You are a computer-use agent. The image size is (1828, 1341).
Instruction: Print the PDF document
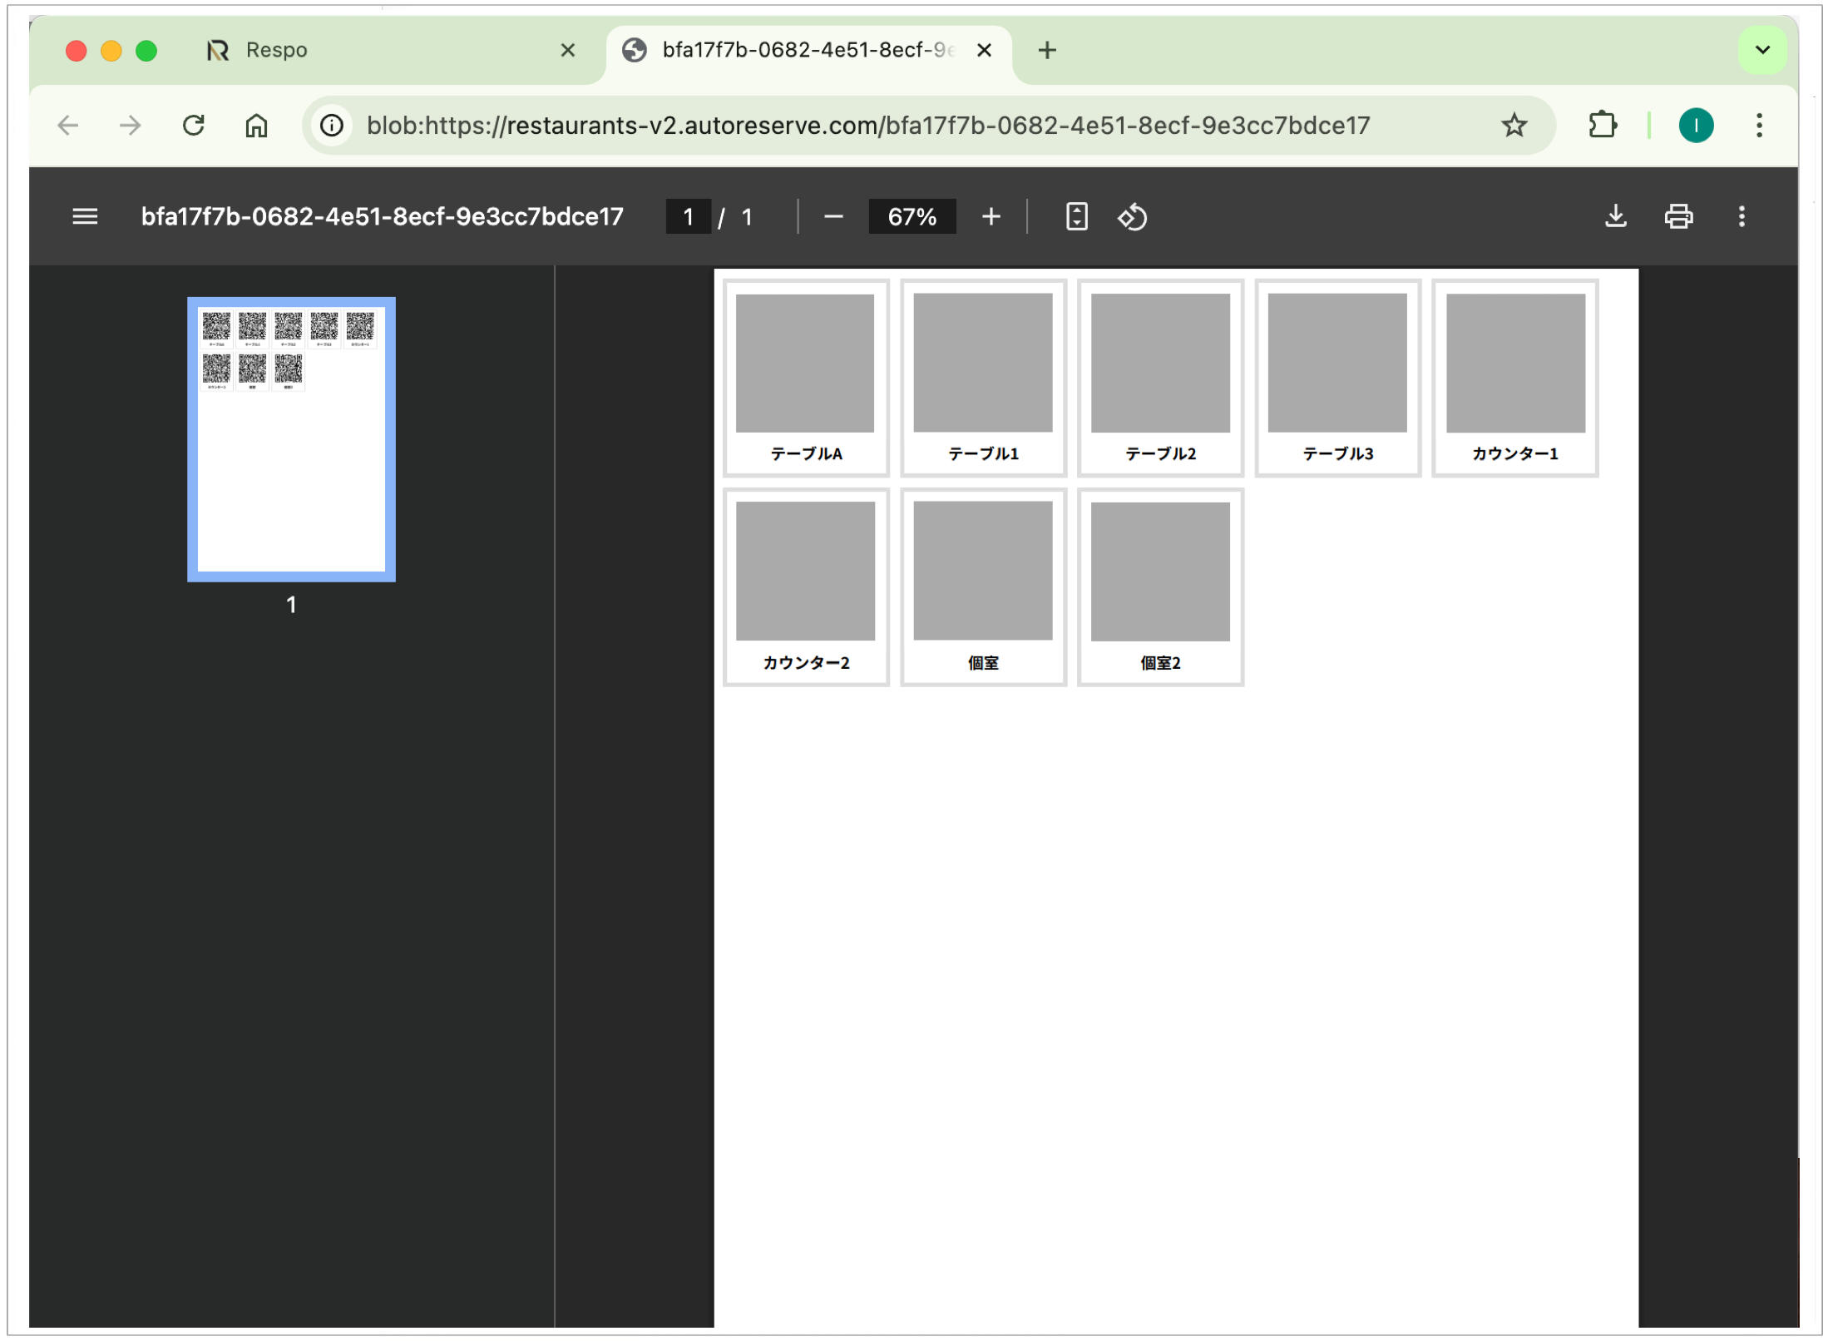[1678, 216]
